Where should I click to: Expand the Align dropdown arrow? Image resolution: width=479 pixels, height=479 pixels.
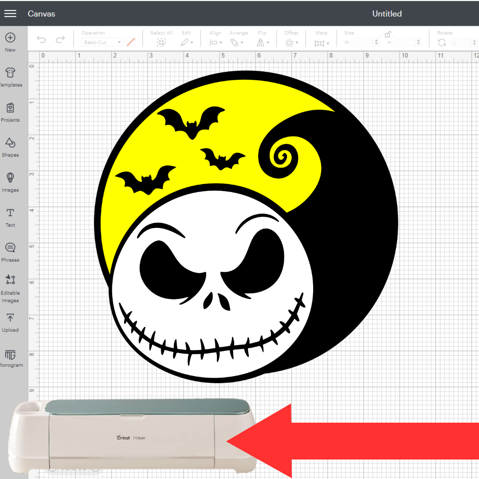[220, 43]
